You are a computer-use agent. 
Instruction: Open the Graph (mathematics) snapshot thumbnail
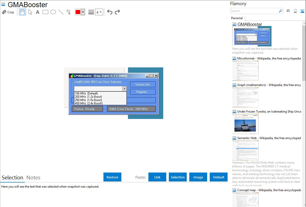[x=245, y=97]
